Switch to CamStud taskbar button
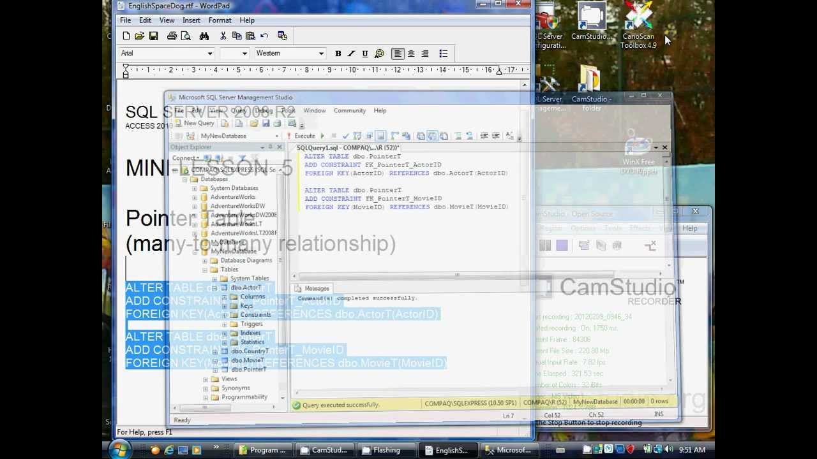 (x=324, y=451)
